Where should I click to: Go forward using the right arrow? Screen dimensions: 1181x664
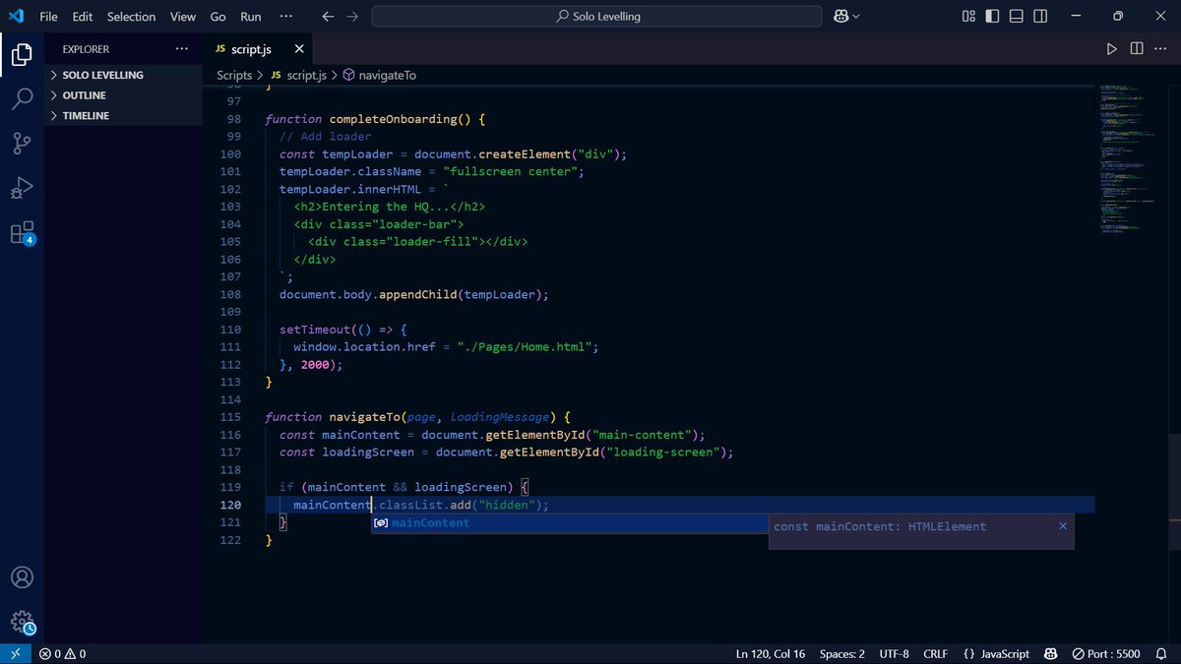click(352, 17)
